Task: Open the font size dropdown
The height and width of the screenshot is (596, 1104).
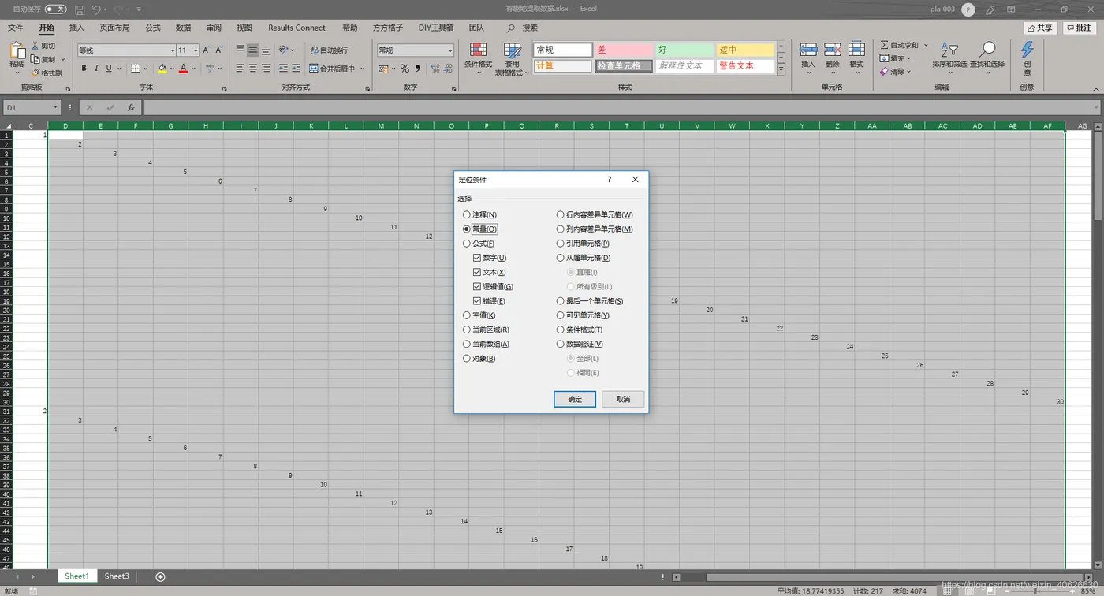Action: (195, 50)
